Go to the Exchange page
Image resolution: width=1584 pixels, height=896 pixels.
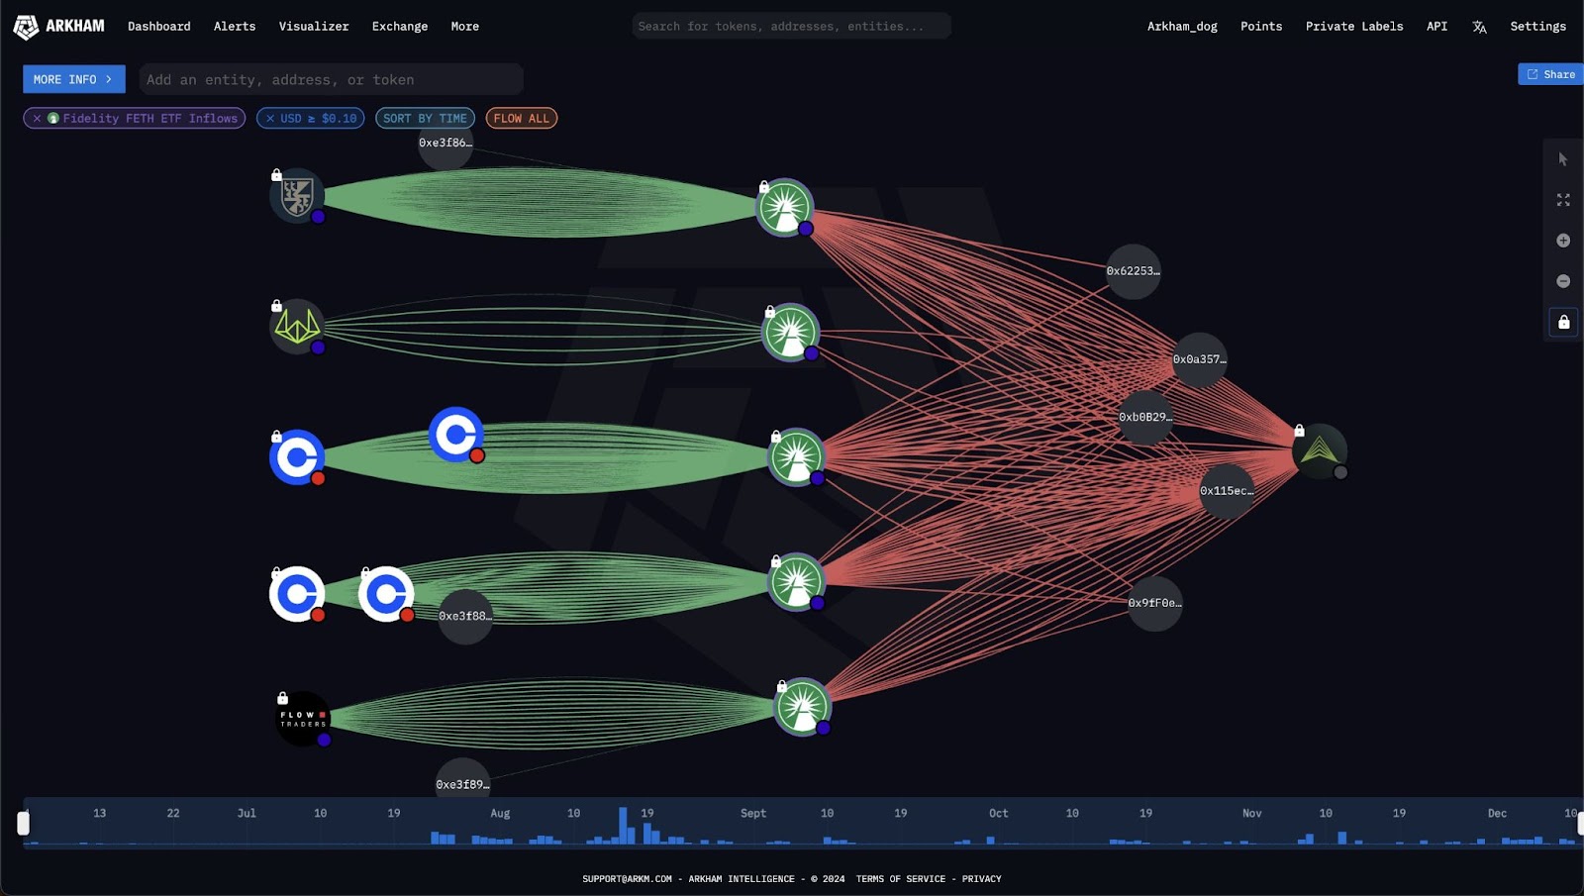click(400, 27)
